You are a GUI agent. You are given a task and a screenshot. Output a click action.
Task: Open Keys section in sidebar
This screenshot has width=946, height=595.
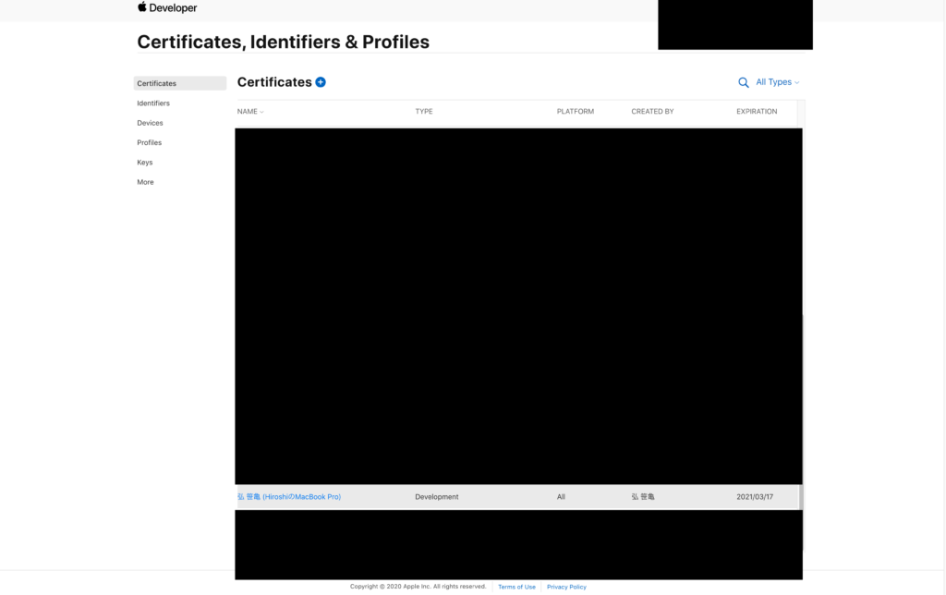(x=145, y=163)
